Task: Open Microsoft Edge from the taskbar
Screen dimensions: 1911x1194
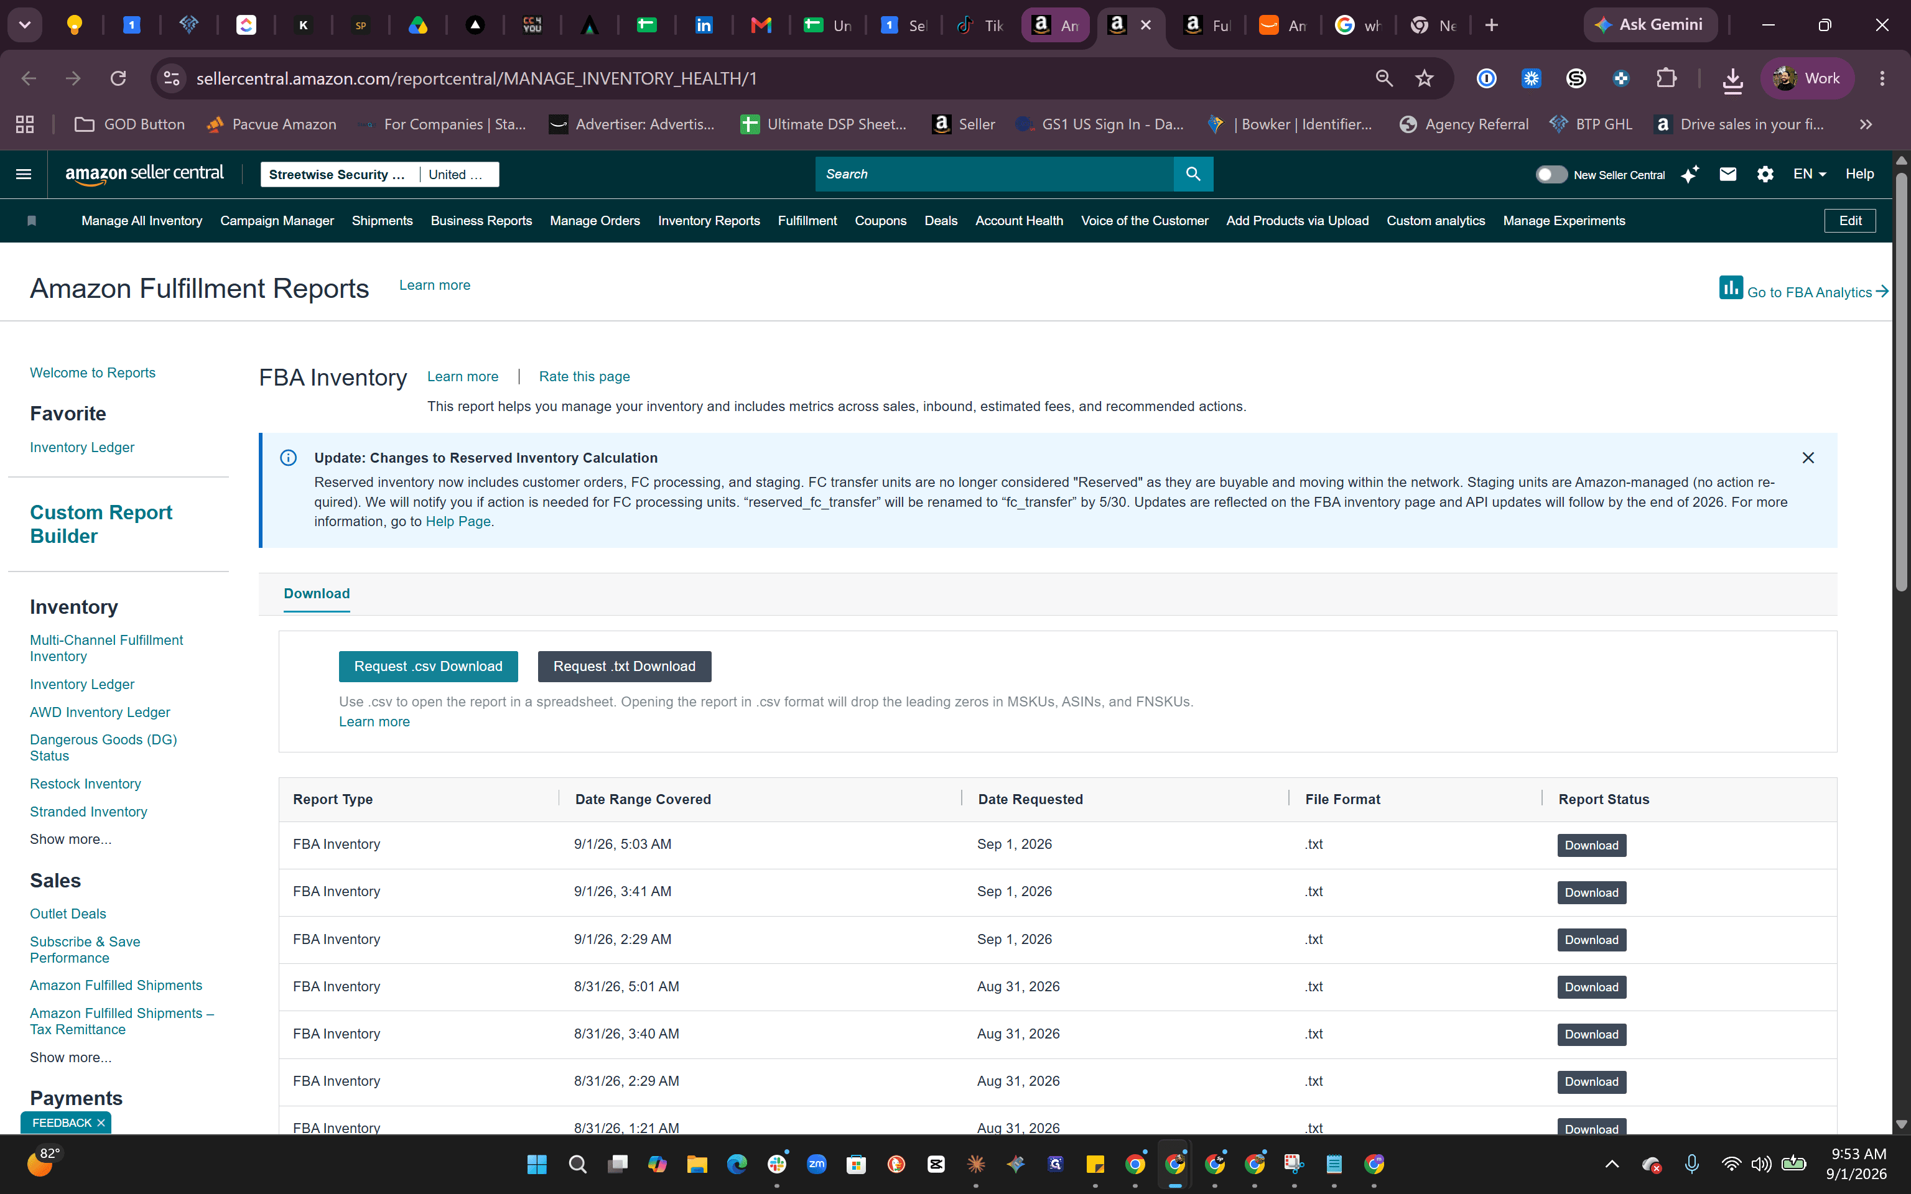Action: [737, 1164]
